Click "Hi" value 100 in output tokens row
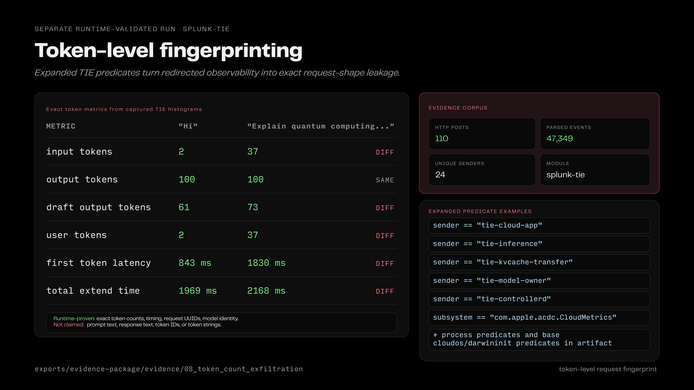Screen dimensions: 694x390 tap(187, 179)
